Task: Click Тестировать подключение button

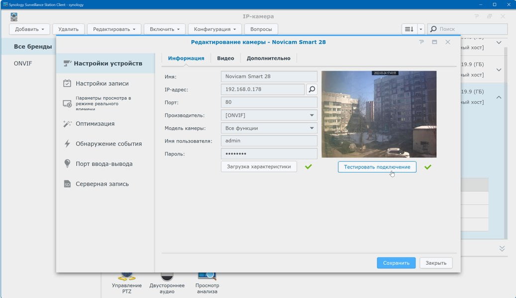Action: click(x=377, y=167)
